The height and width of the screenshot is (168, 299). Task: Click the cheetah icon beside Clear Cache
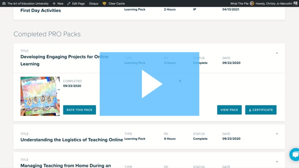coord(104,3)
